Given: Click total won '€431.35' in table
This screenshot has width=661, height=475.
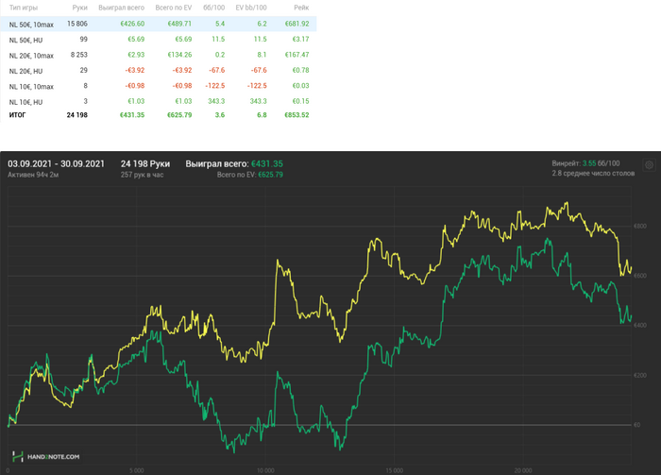Looking at the screenshot, I should click(x=132, y=115).
